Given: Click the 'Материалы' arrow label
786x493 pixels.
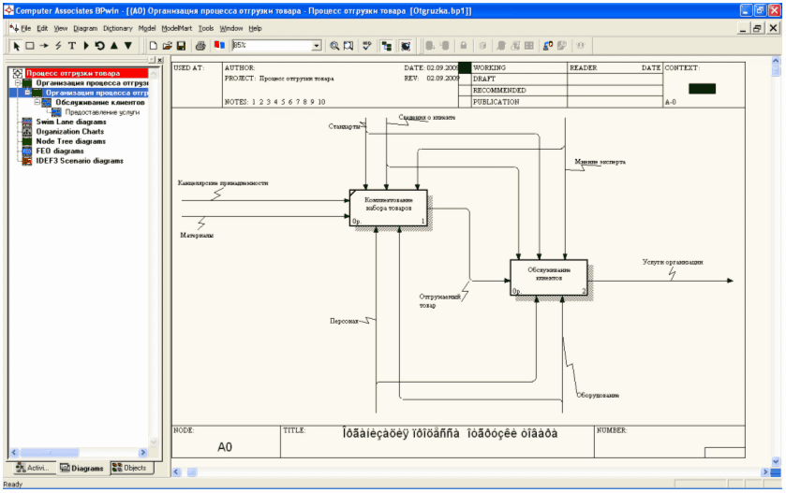Looking at the screenshot, I should (197, 235).
